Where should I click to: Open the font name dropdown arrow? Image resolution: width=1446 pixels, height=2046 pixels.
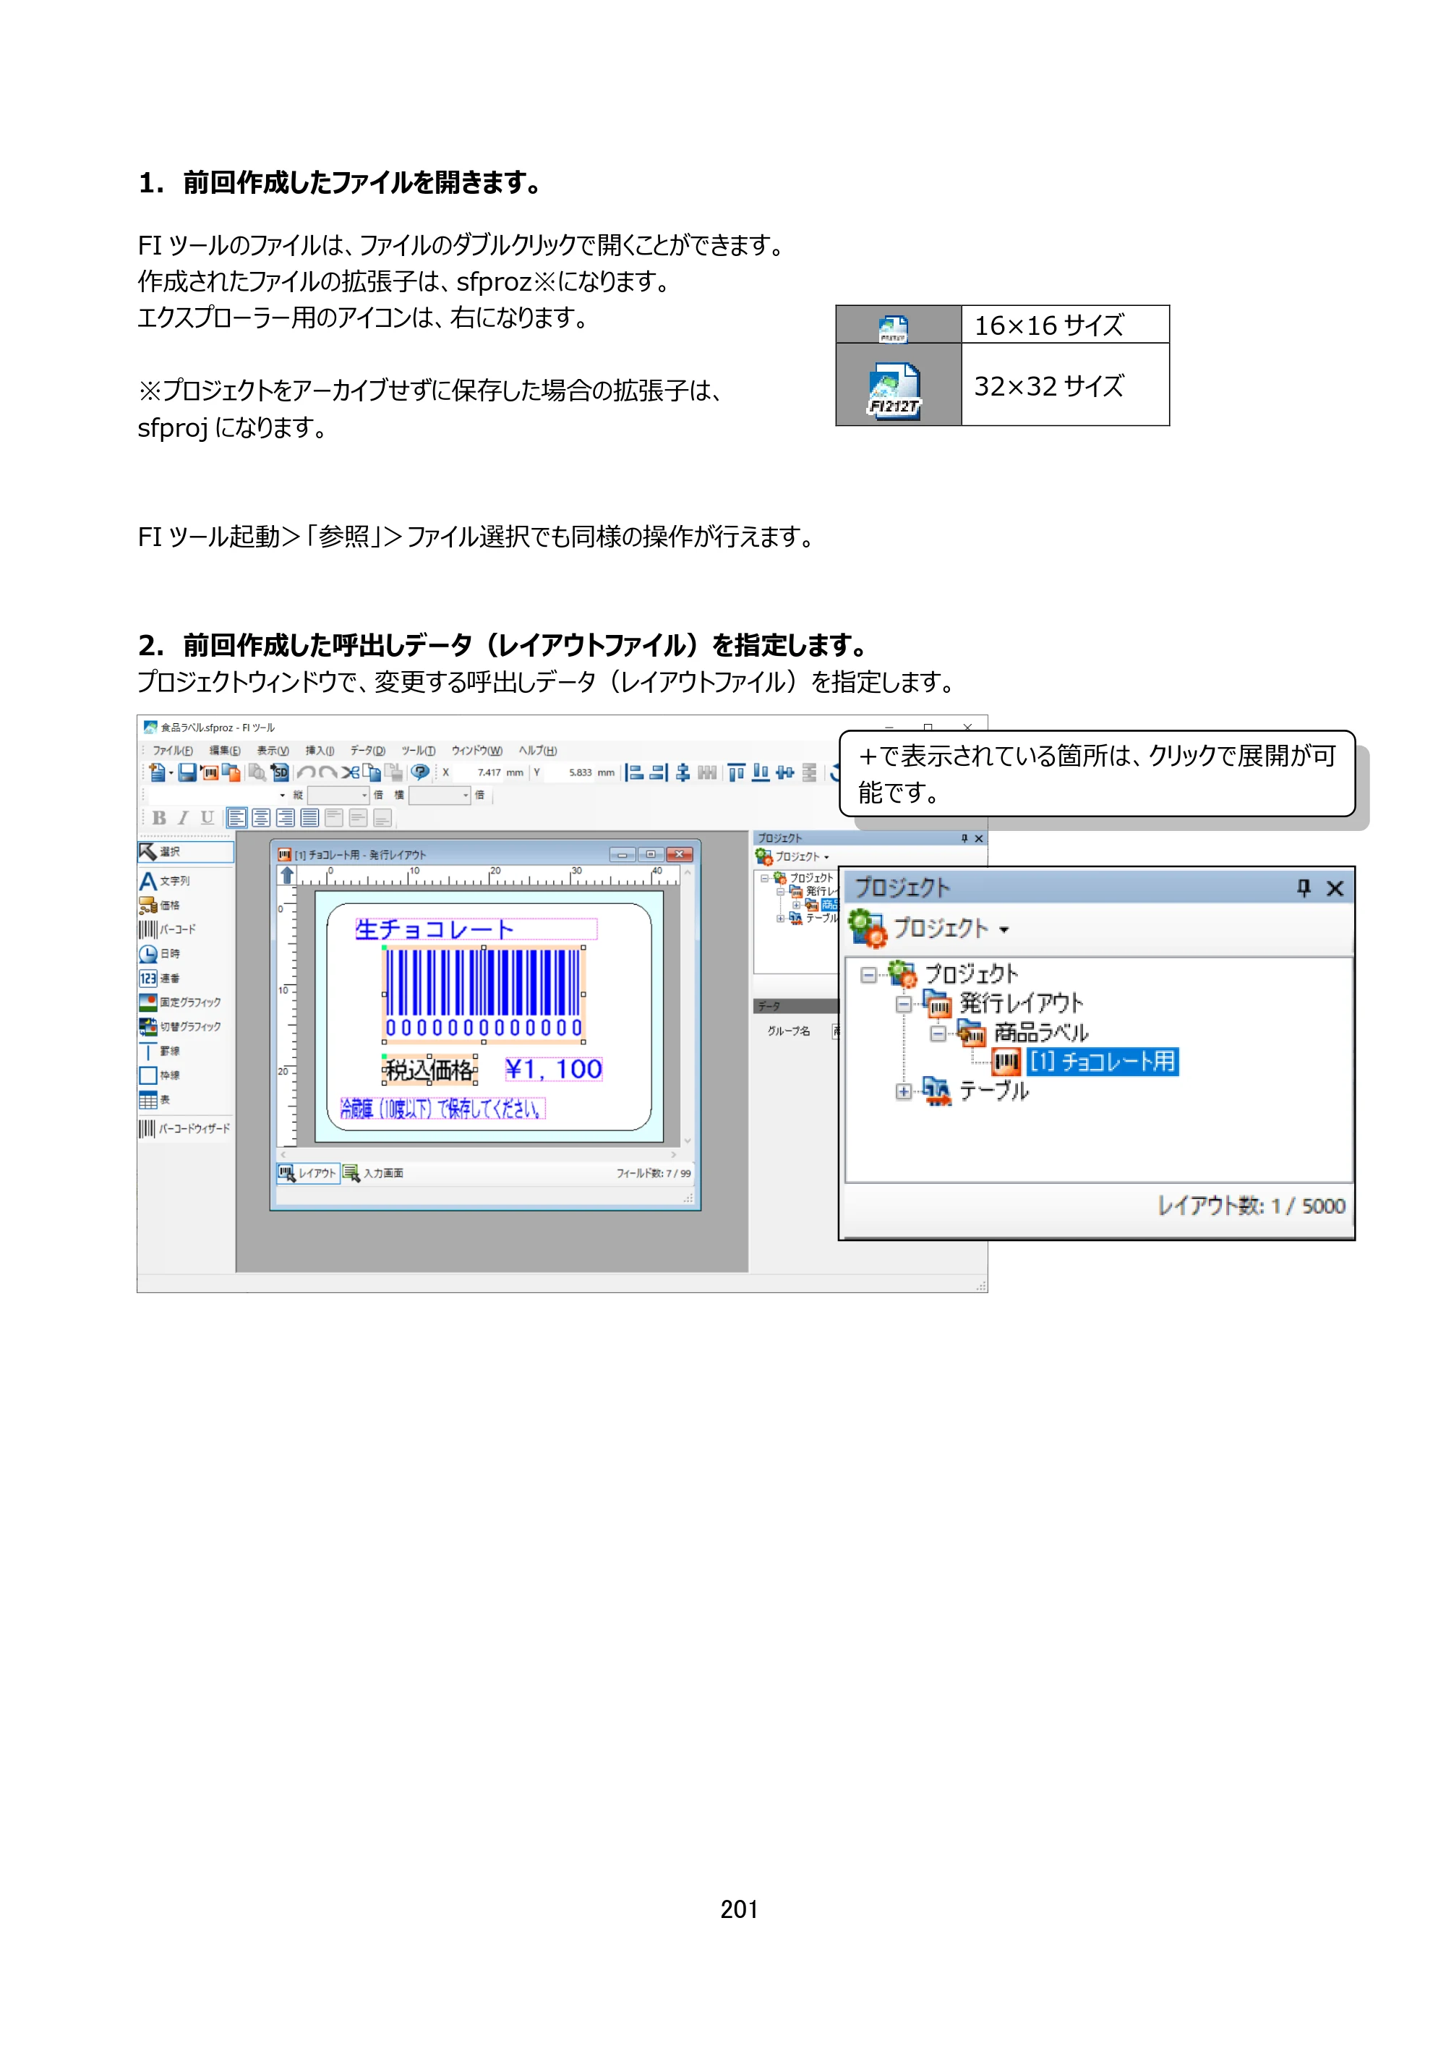[283, 795]
